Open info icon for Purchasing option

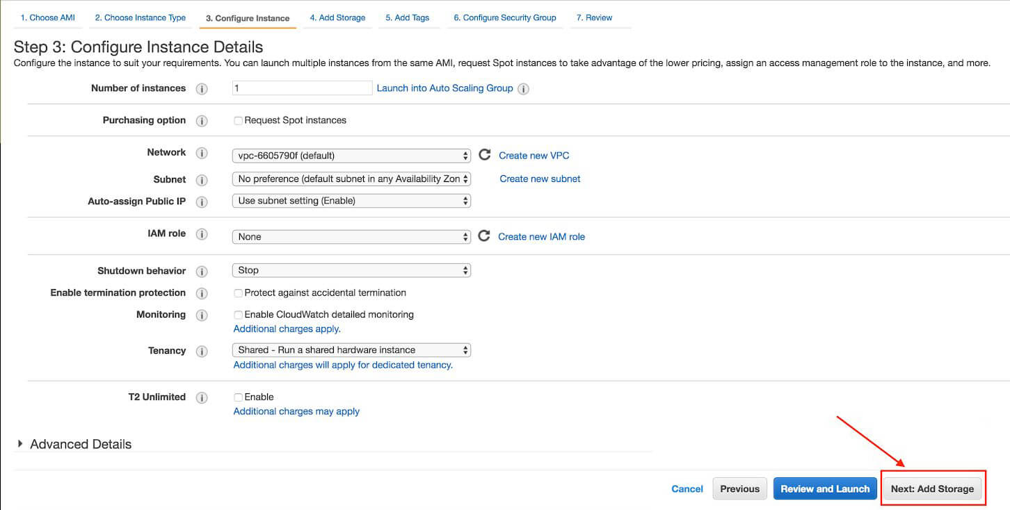[x=202, y=121]
